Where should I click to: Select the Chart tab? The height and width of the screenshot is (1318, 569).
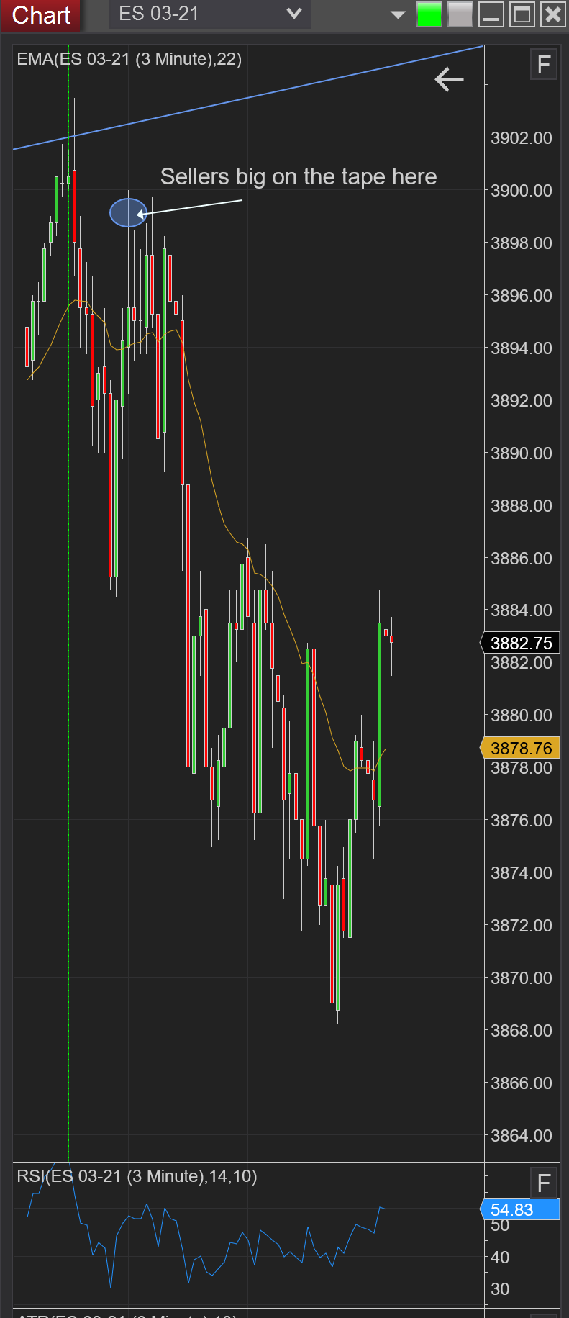(41, 14)
